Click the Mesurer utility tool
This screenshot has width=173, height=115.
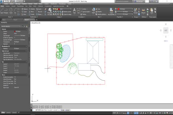point(144,11)
